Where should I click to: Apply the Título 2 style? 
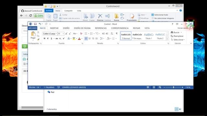pos(160,36)
